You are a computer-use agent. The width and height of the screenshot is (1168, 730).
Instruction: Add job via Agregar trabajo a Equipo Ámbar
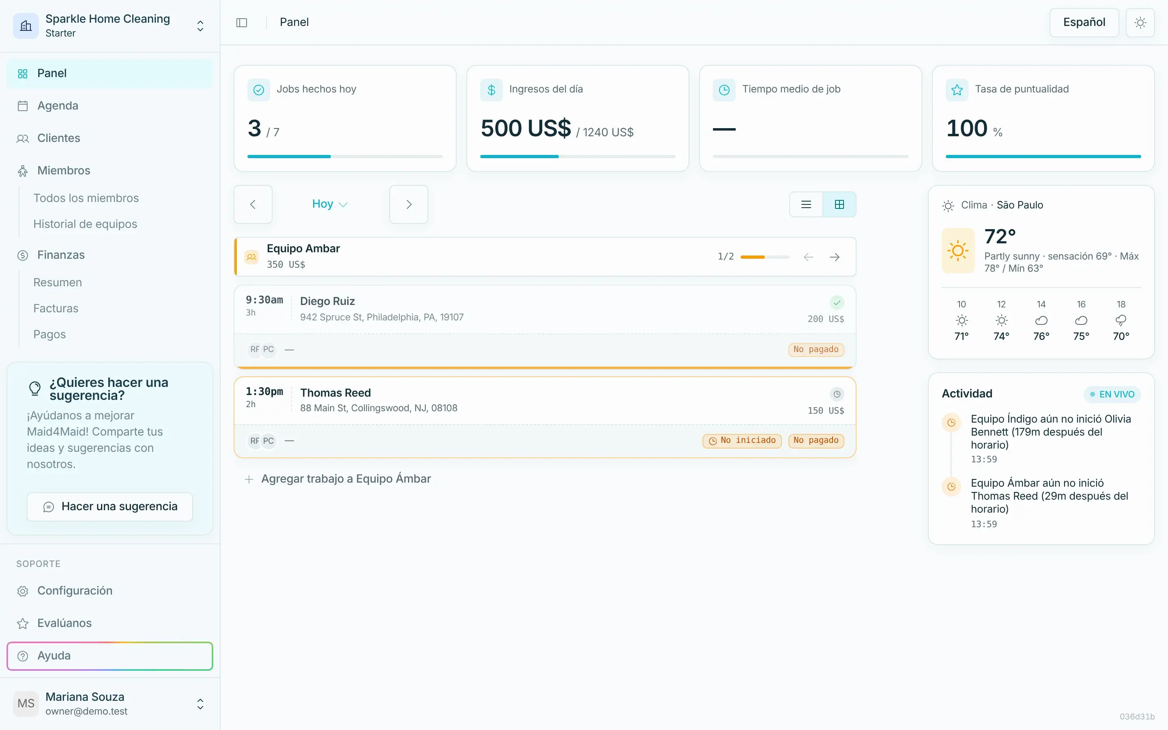coord(338,479)
